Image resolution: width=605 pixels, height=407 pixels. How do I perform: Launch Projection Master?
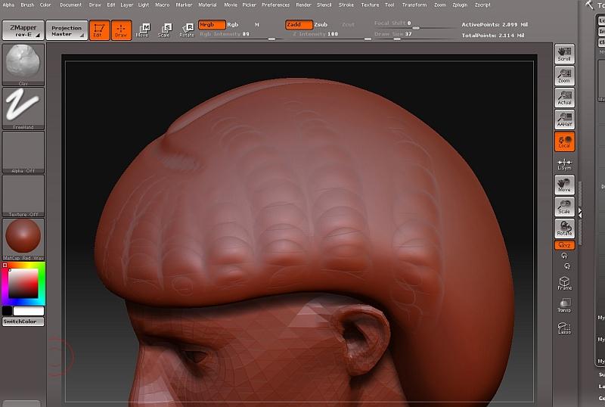[x=67, y=30]
